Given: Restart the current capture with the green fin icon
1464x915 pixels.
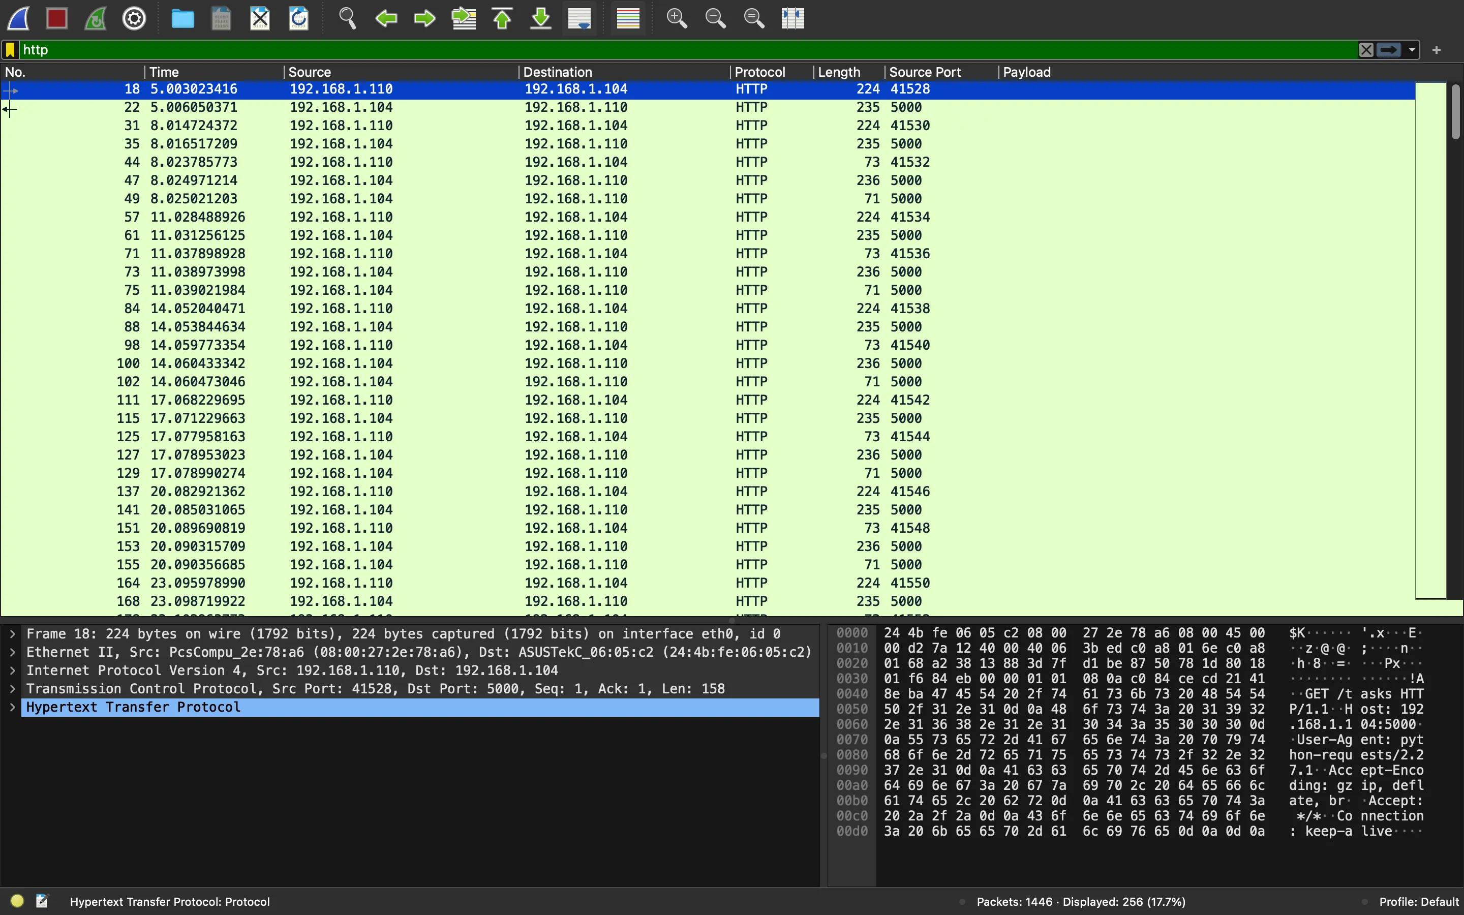Looking at the screenshot, I should tap(96, 18).
